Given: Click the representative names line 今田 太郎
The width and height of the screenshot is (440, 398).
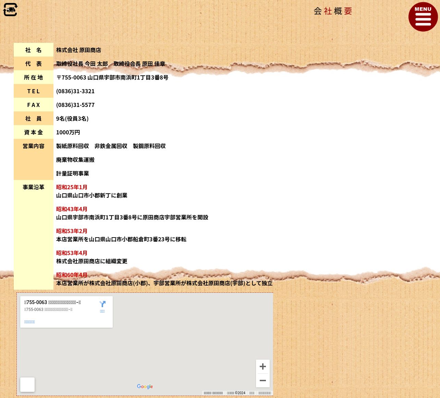Looking at the screenshot, I should click(111, 64).
